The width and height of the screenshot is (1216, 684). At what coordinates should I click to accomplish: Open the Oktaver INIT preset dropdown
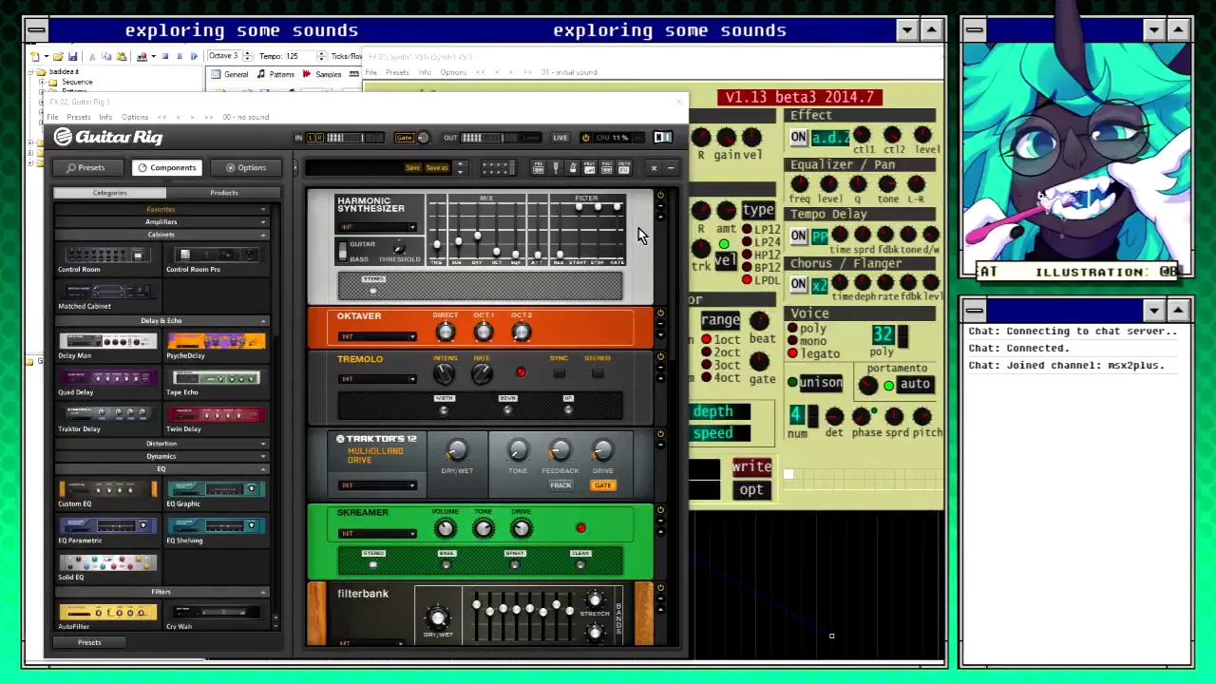point(378,336)
